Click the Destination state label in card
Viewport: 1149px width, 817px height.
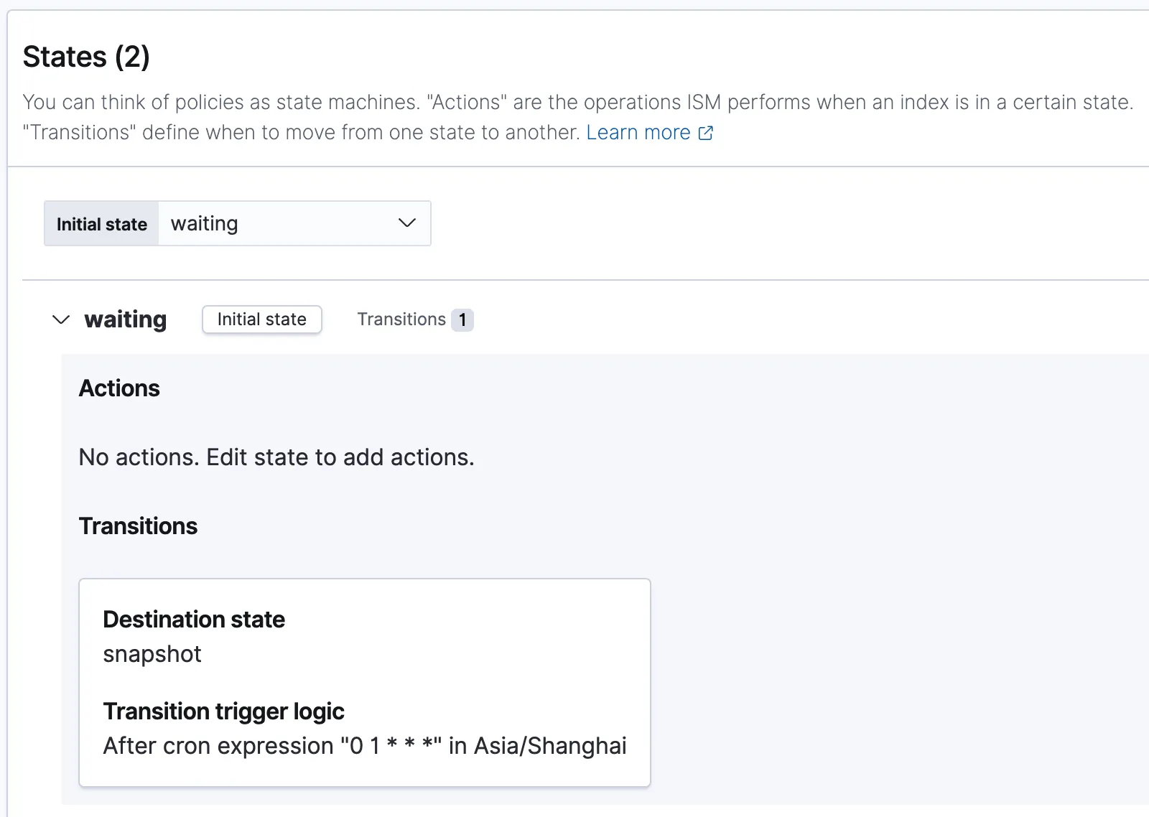coord(194,620)
